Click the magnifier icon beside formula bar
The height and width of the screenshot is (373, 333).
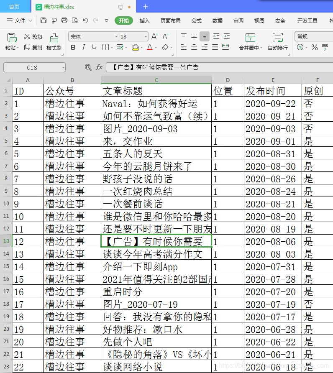click(88, 67)
